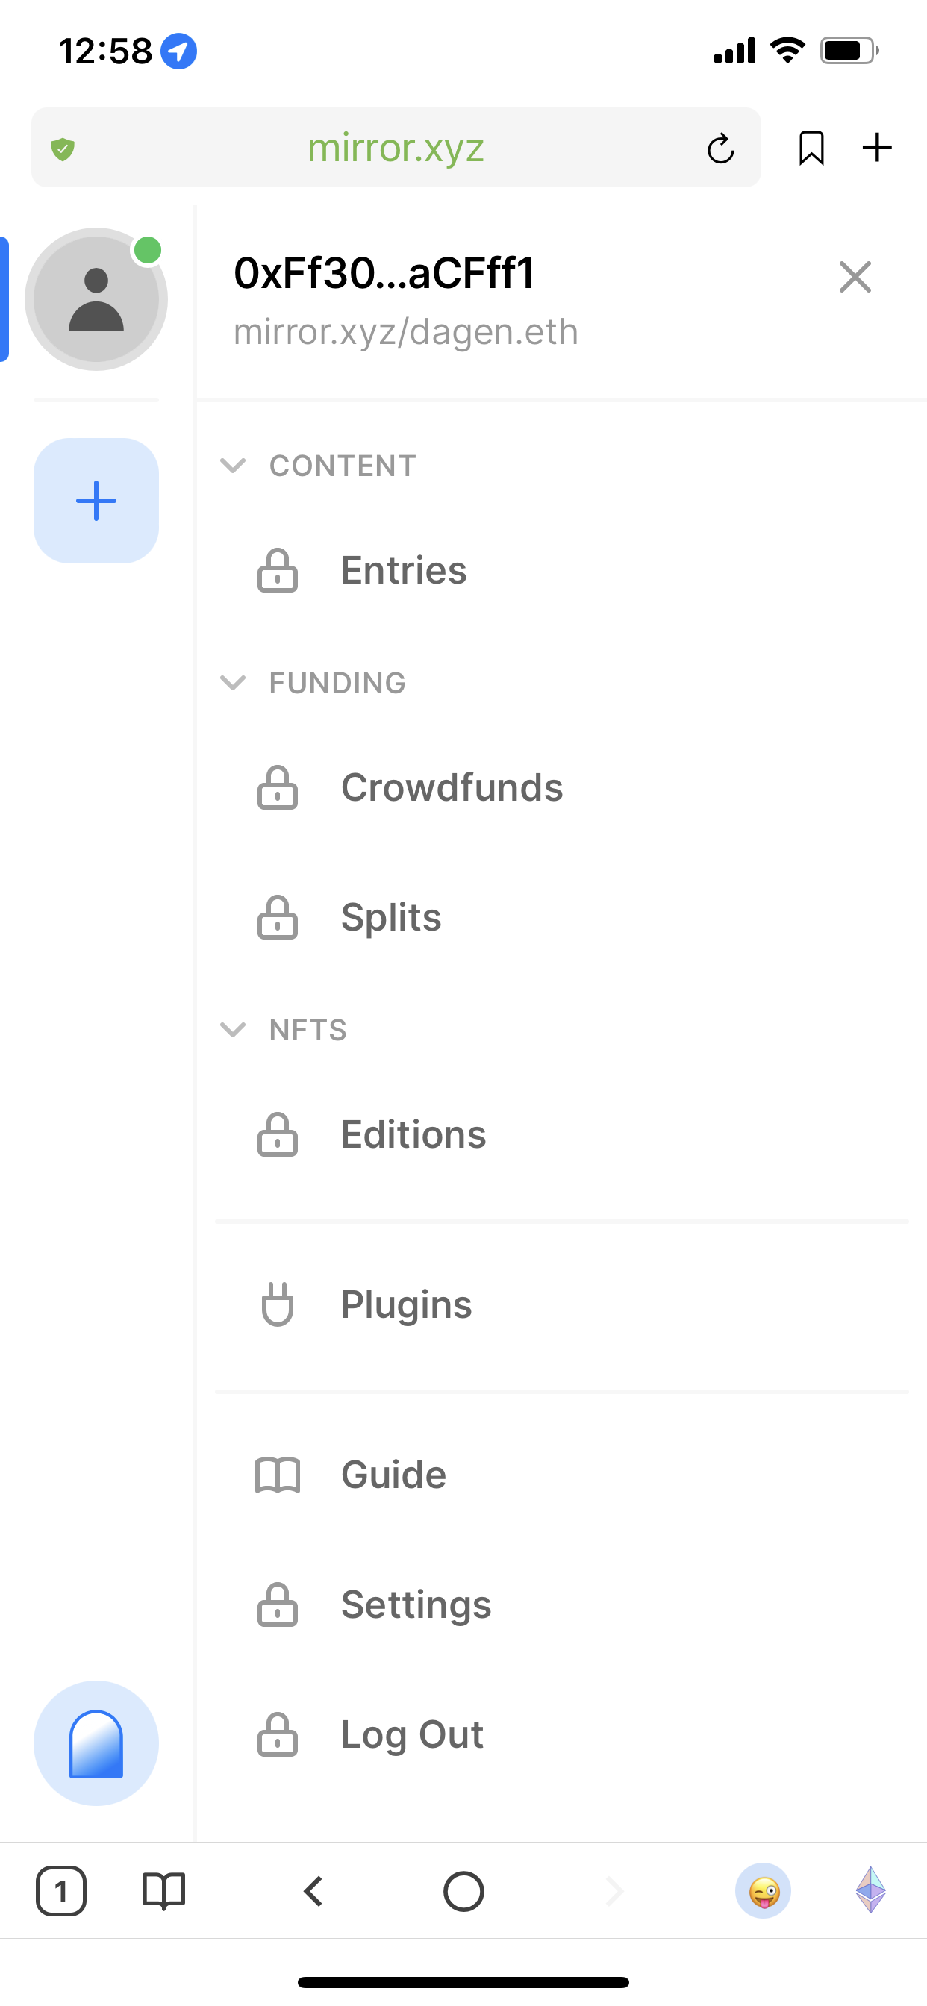Collapse the NFTS section
The height and width of the screenshot is (2006, 927).
(x=233, y=1029)
